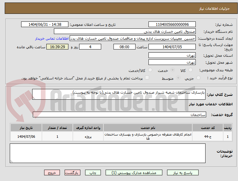Click the استان محل تحویل field
This screenshot has height=181, width=238.
(x=172, y=55)
